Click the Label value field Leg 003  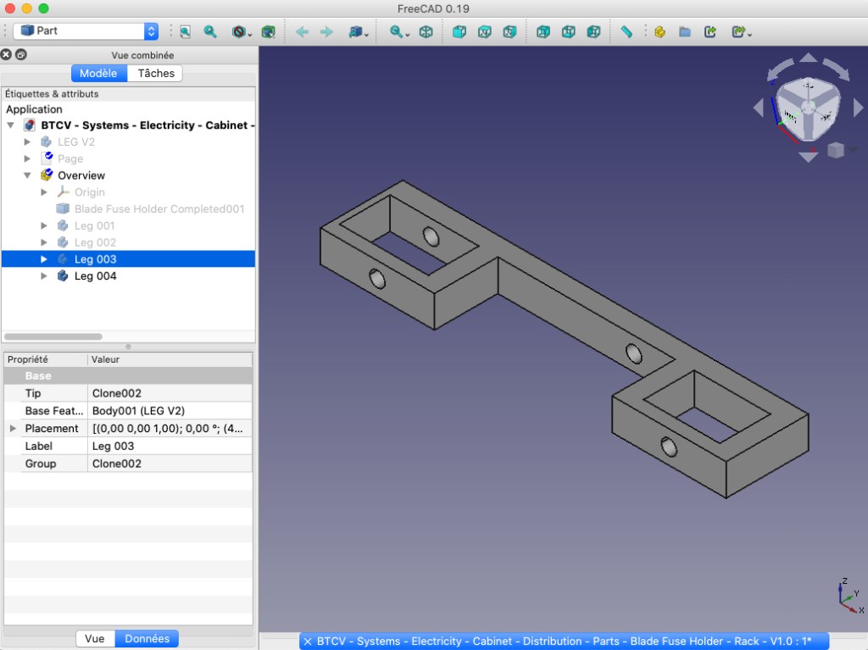coord(170,446)
